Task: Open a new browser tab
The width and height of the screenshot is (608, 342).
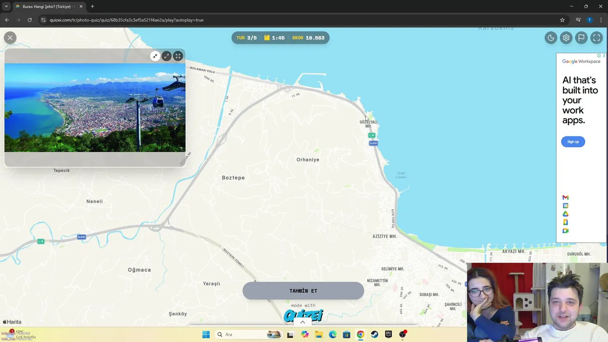Action: click(x=92, y=7)
